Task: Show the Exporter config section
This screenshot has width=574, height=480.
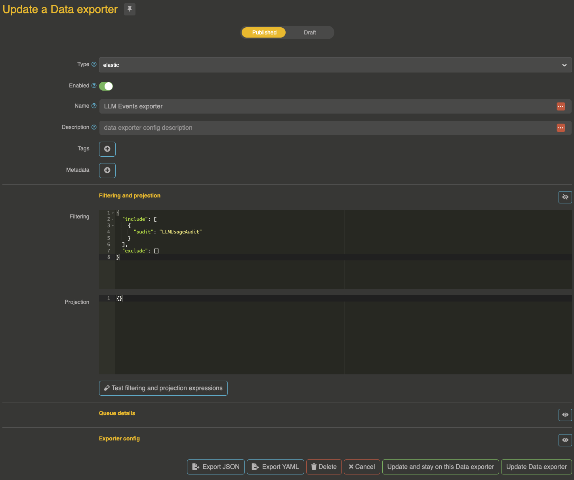Action: 565,440
